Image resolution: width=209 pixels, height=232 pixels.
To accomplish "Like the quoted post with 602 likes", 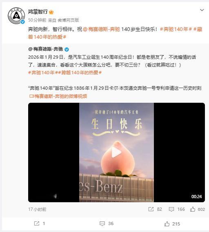I will [198, 209].
